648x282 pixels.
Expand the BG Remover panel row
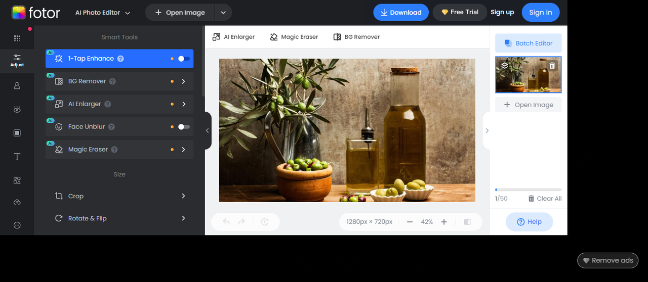tap(119, 81)
